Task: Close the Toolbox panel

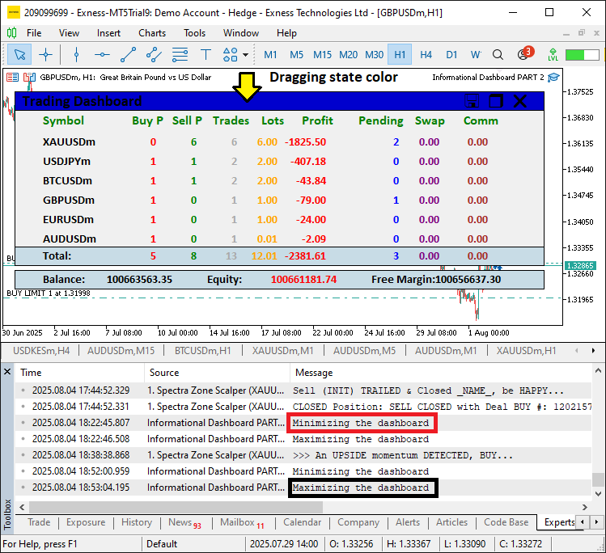Action: pyautogui.click(x=7, y=372)
